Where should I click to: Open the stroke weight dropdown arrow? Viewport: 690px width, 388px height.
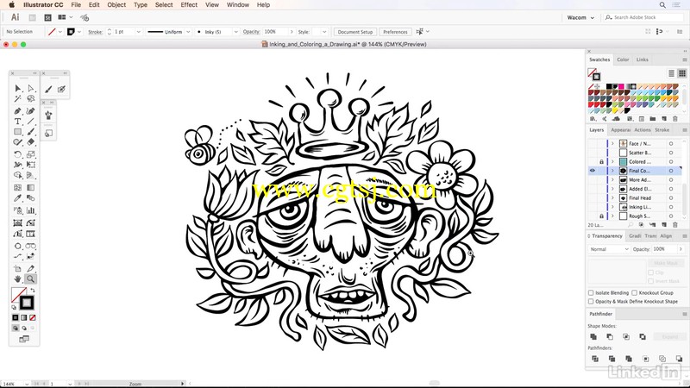pyautogui.click(x=138, y=32)
